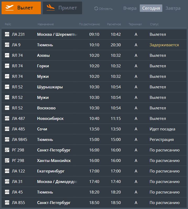Click the airline logo next to ЯЛ 74 Азовы
This screenshot has width=188, height=209.
pyautogui.click(x=7, y=55)
